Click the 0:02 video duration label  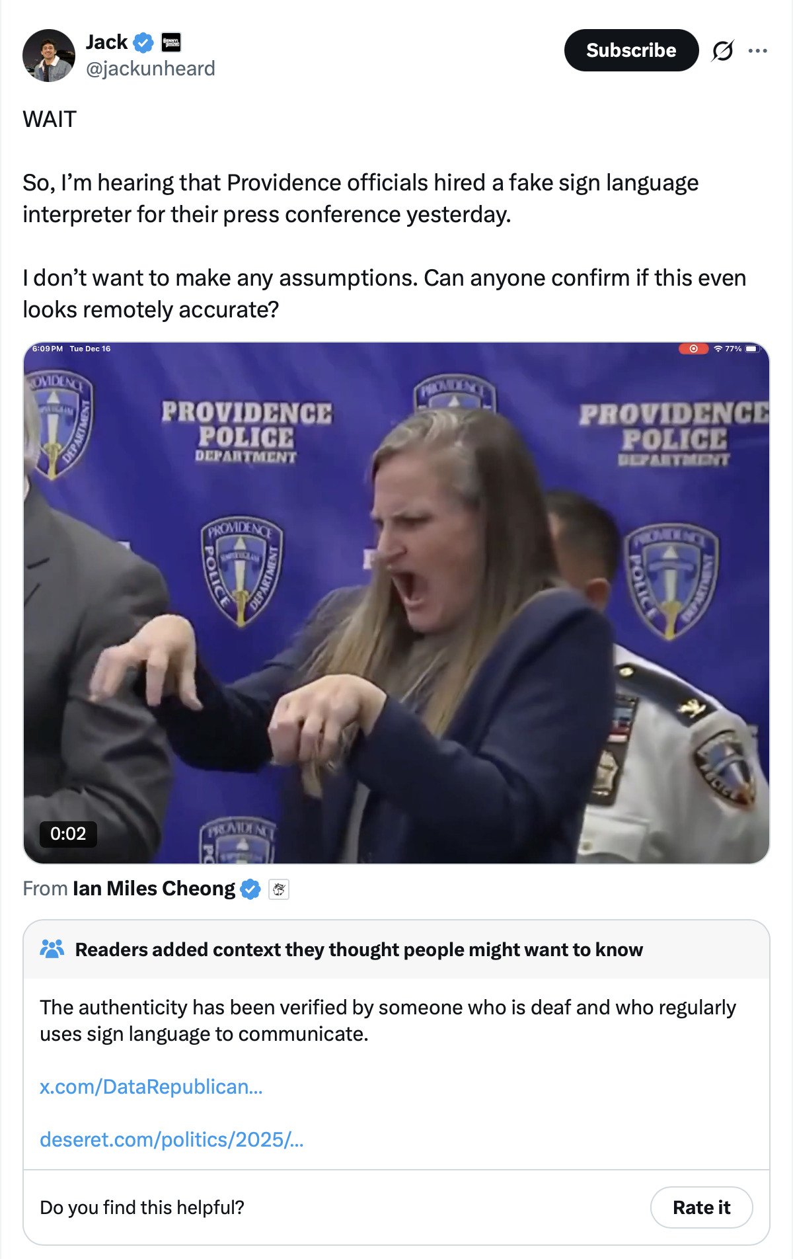(x=68, y=834)
